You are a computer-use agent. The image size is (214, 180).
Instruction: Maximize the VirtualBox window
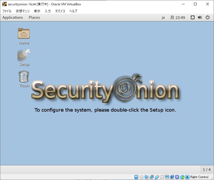click(195, 4)
